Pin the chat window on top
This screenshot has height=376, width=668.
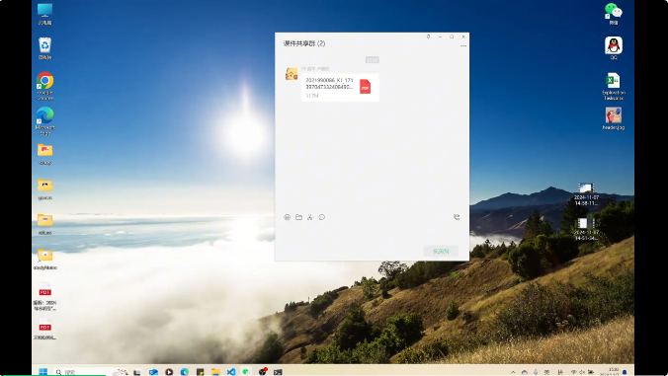428,37
